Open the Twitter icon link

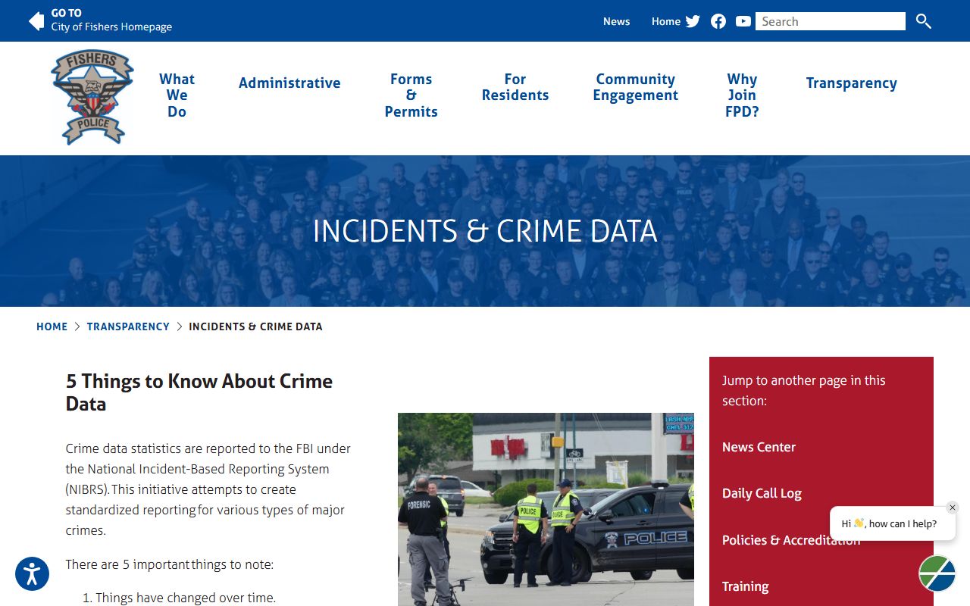coord(693,21)
